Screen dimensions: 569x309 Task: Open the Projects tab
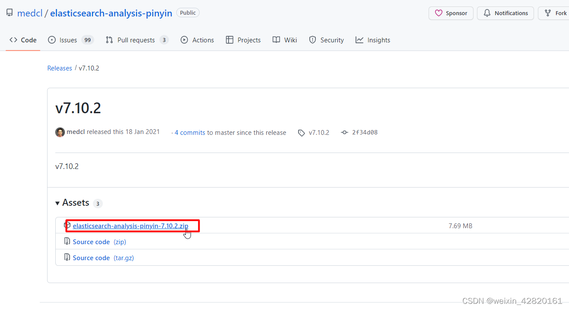pos(243,40)
